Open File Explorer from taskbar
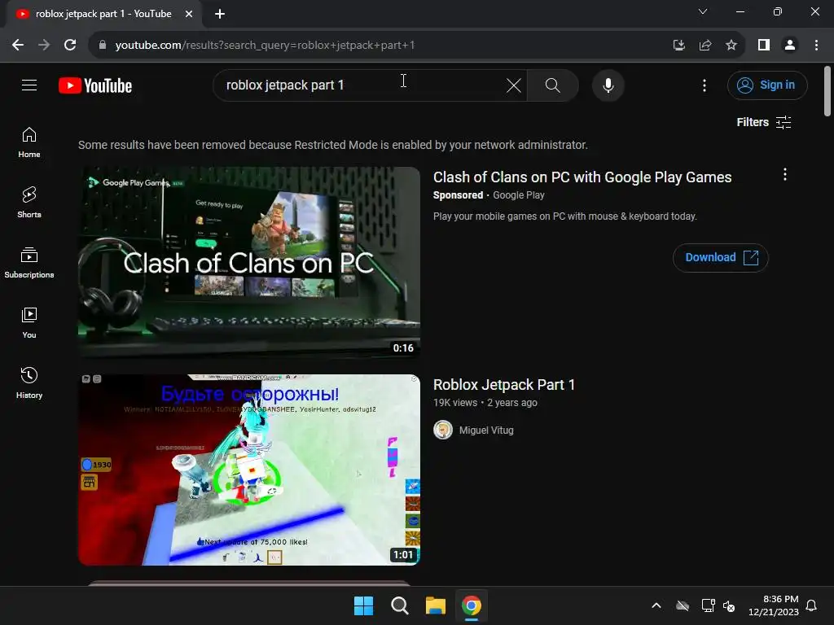The width and height of the screenshot is (834, 625). (x=435, y=605)
